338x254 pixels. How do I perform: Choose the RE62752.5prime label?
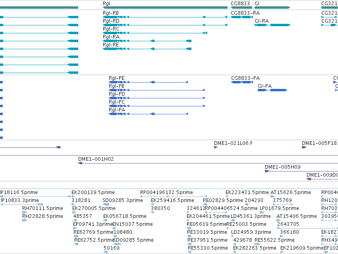[94, 240]
